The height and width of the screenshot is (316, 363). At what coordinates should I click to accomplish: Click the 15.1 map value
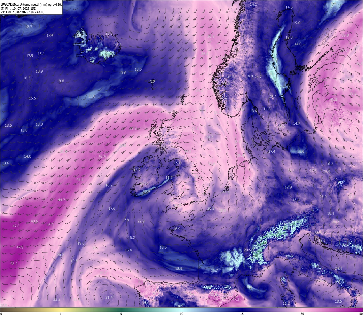point(41,54)
